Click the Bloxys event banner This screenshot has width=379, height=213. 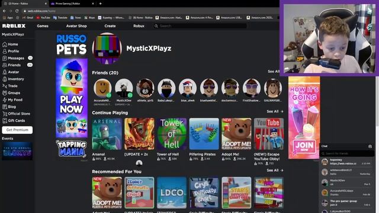(x=17, y=151)
